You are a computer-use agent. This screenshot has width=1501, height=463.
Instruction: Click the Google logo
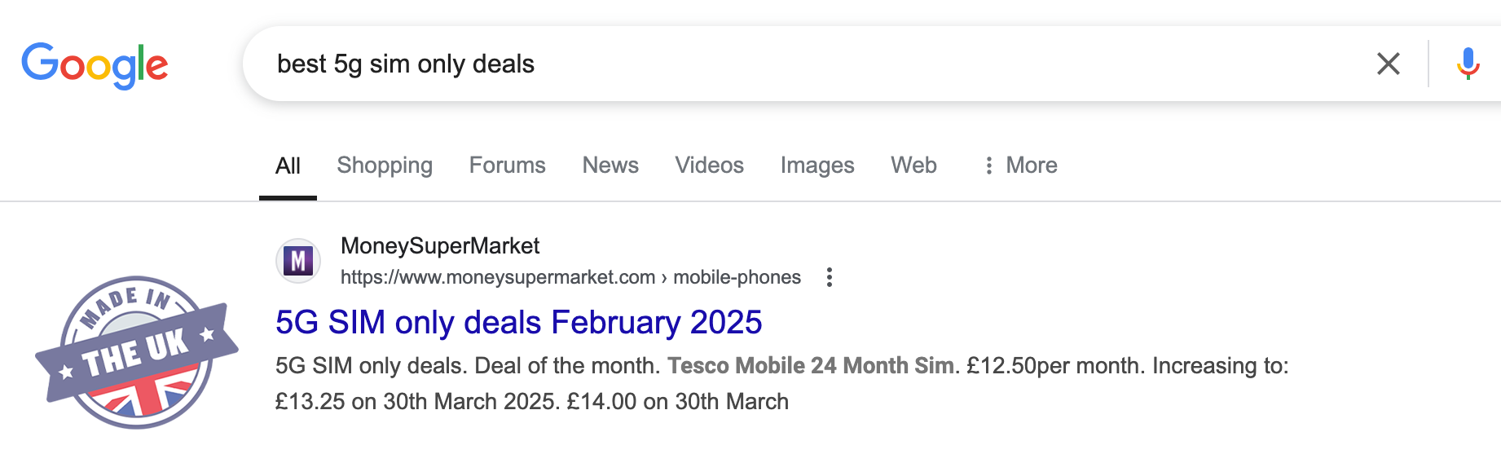(95, 64)
